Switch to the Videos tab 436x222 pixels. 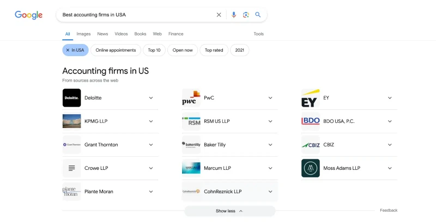click(121, 34)
